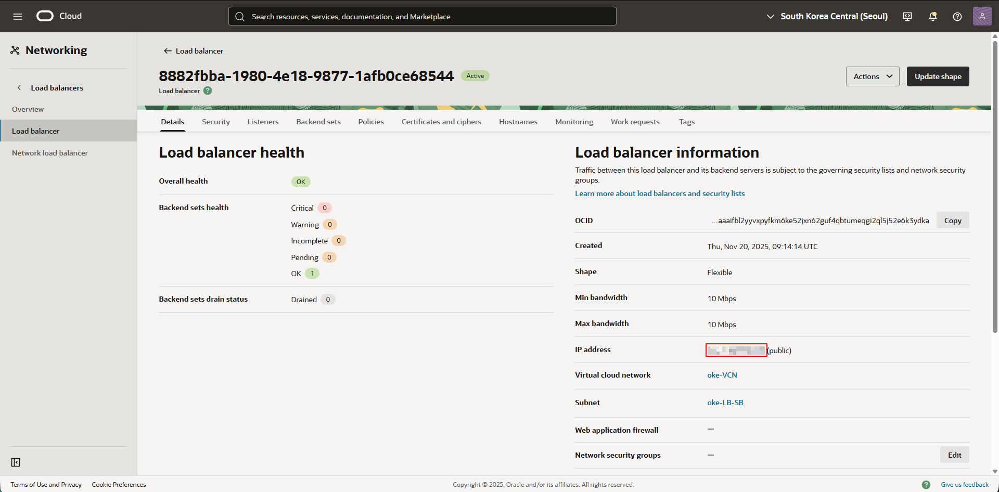Open the hamburger navigation menu
The width and height of the screenshot is (999, 492).
[x=18, y=17]
